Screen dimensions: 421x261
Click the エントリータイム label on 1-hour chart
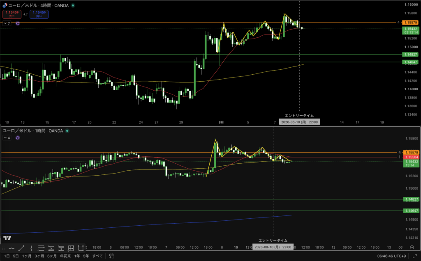[273, 240]
